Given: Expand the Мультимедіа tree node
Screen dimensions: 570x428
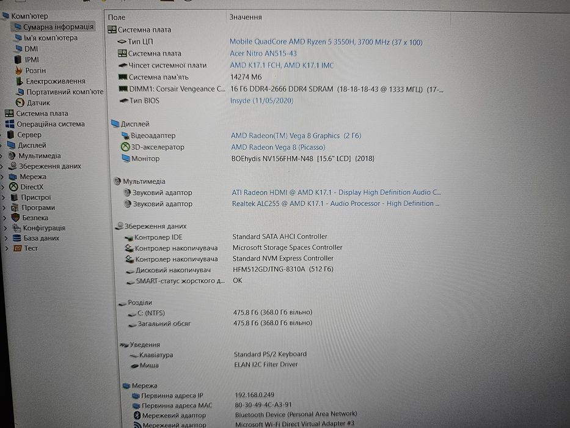Looking at the screenshot, I should (2, 156).
